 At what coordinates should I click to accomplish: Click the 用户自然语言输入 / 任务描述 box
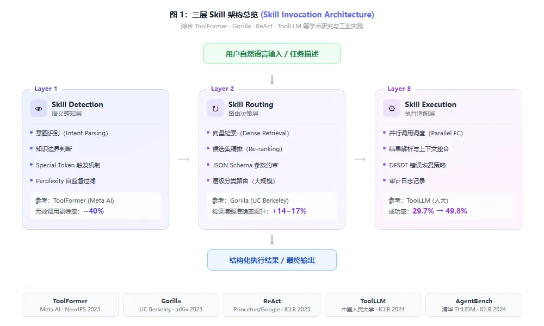click(x=272, y=54)
